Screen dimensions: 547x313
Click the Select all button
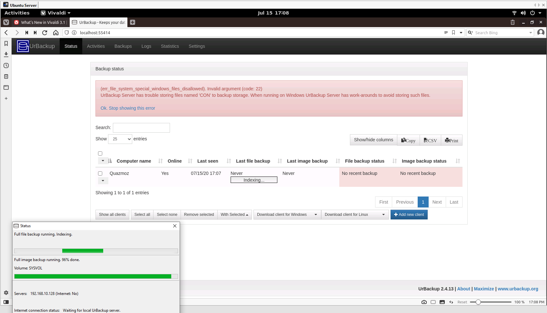coord(142,215)
